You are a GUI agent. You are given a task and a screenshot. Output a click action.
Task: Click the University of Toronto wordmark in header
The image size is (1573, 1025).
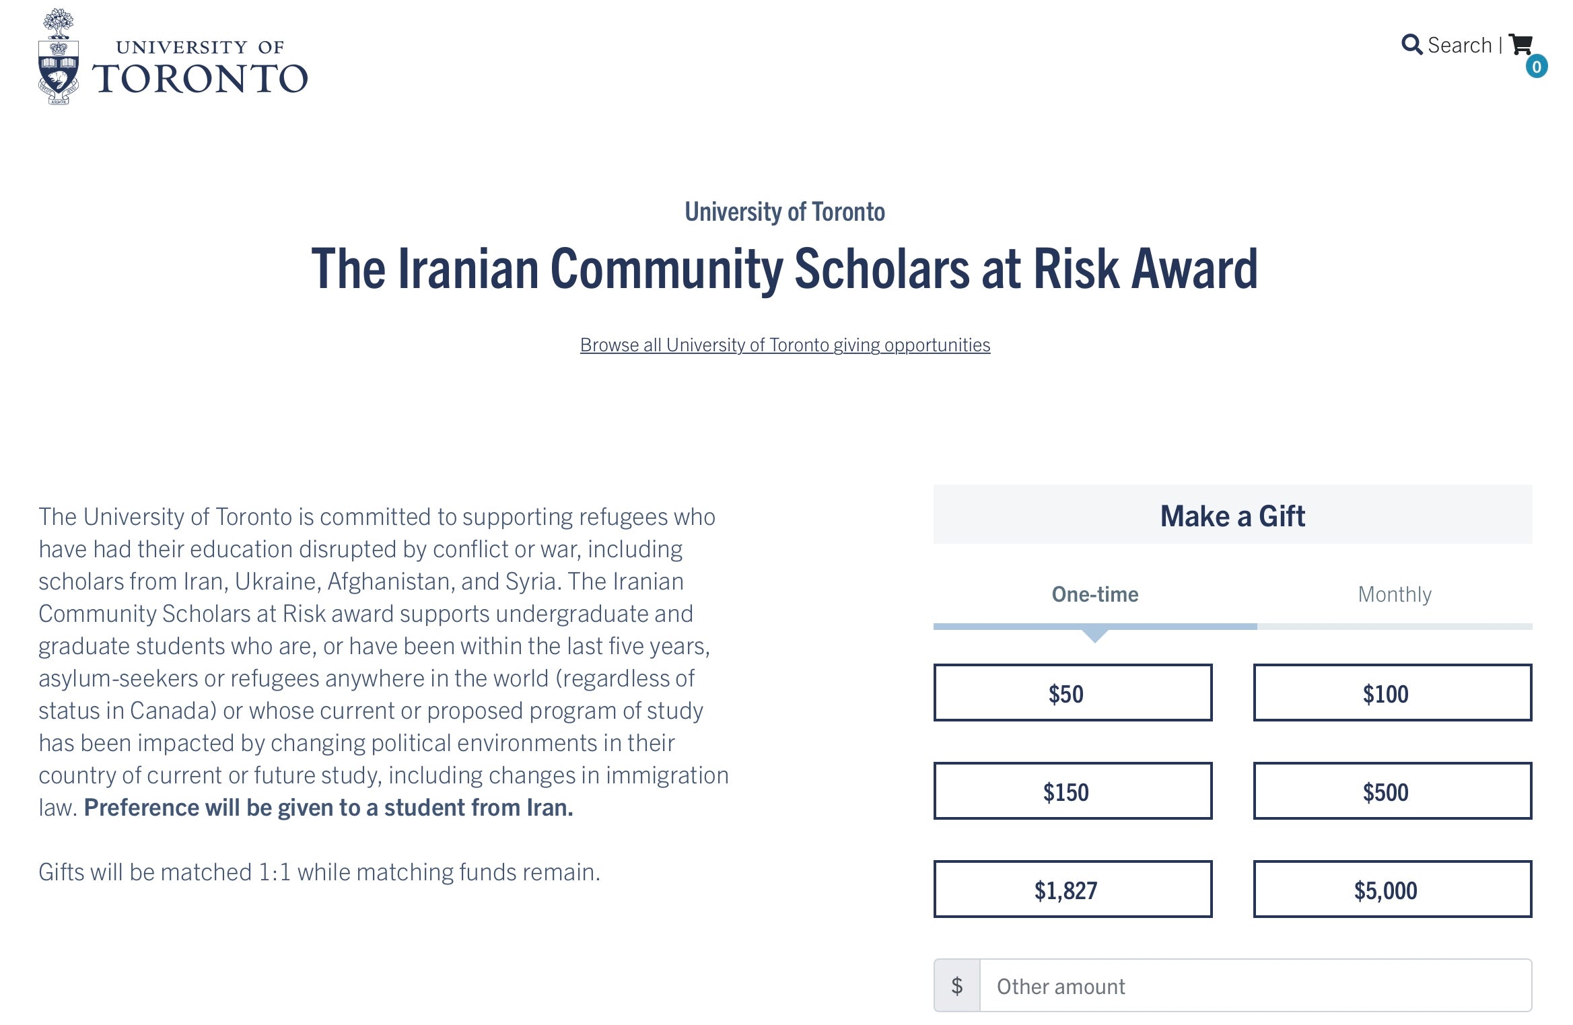pos(200,69)
